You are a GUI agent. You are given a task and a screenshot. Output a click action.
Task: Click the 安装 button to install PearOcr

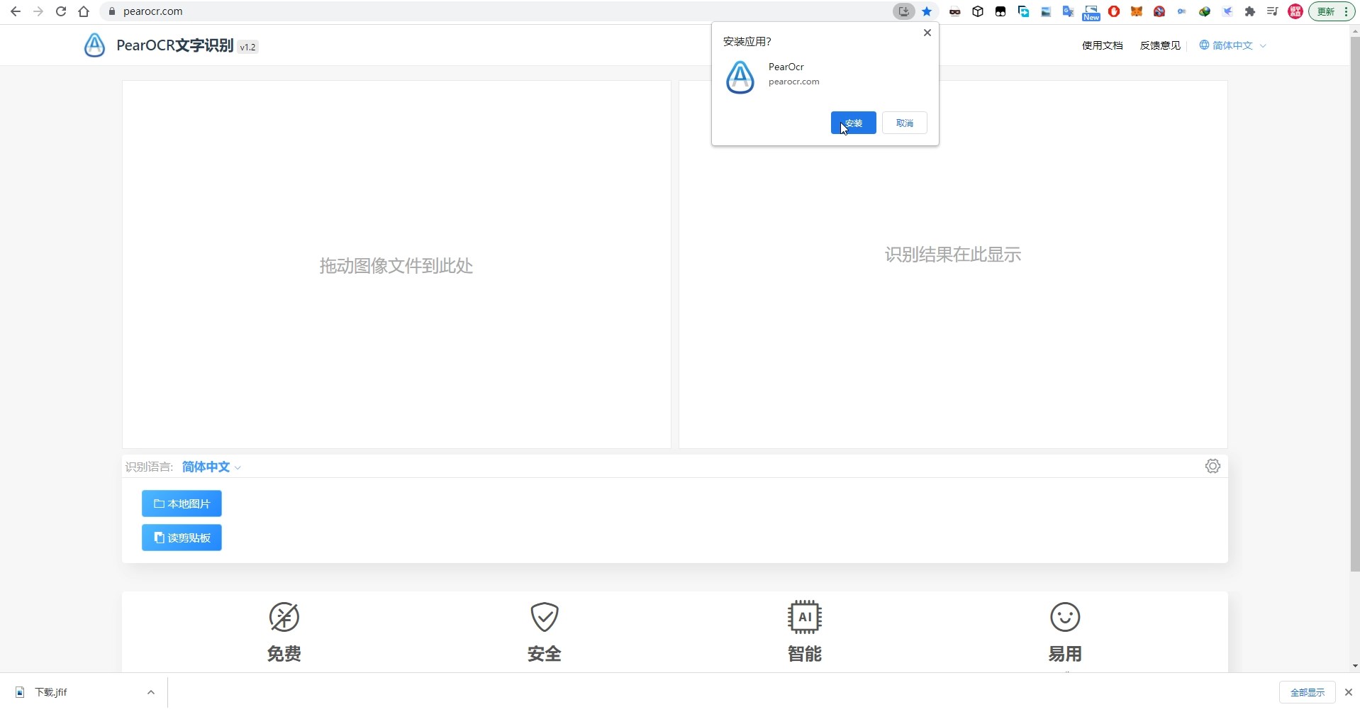tap(852, 122)
